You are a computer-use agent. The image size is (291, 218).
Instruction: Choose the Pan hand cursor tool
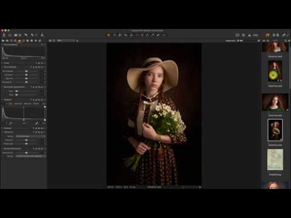(115, 35)
